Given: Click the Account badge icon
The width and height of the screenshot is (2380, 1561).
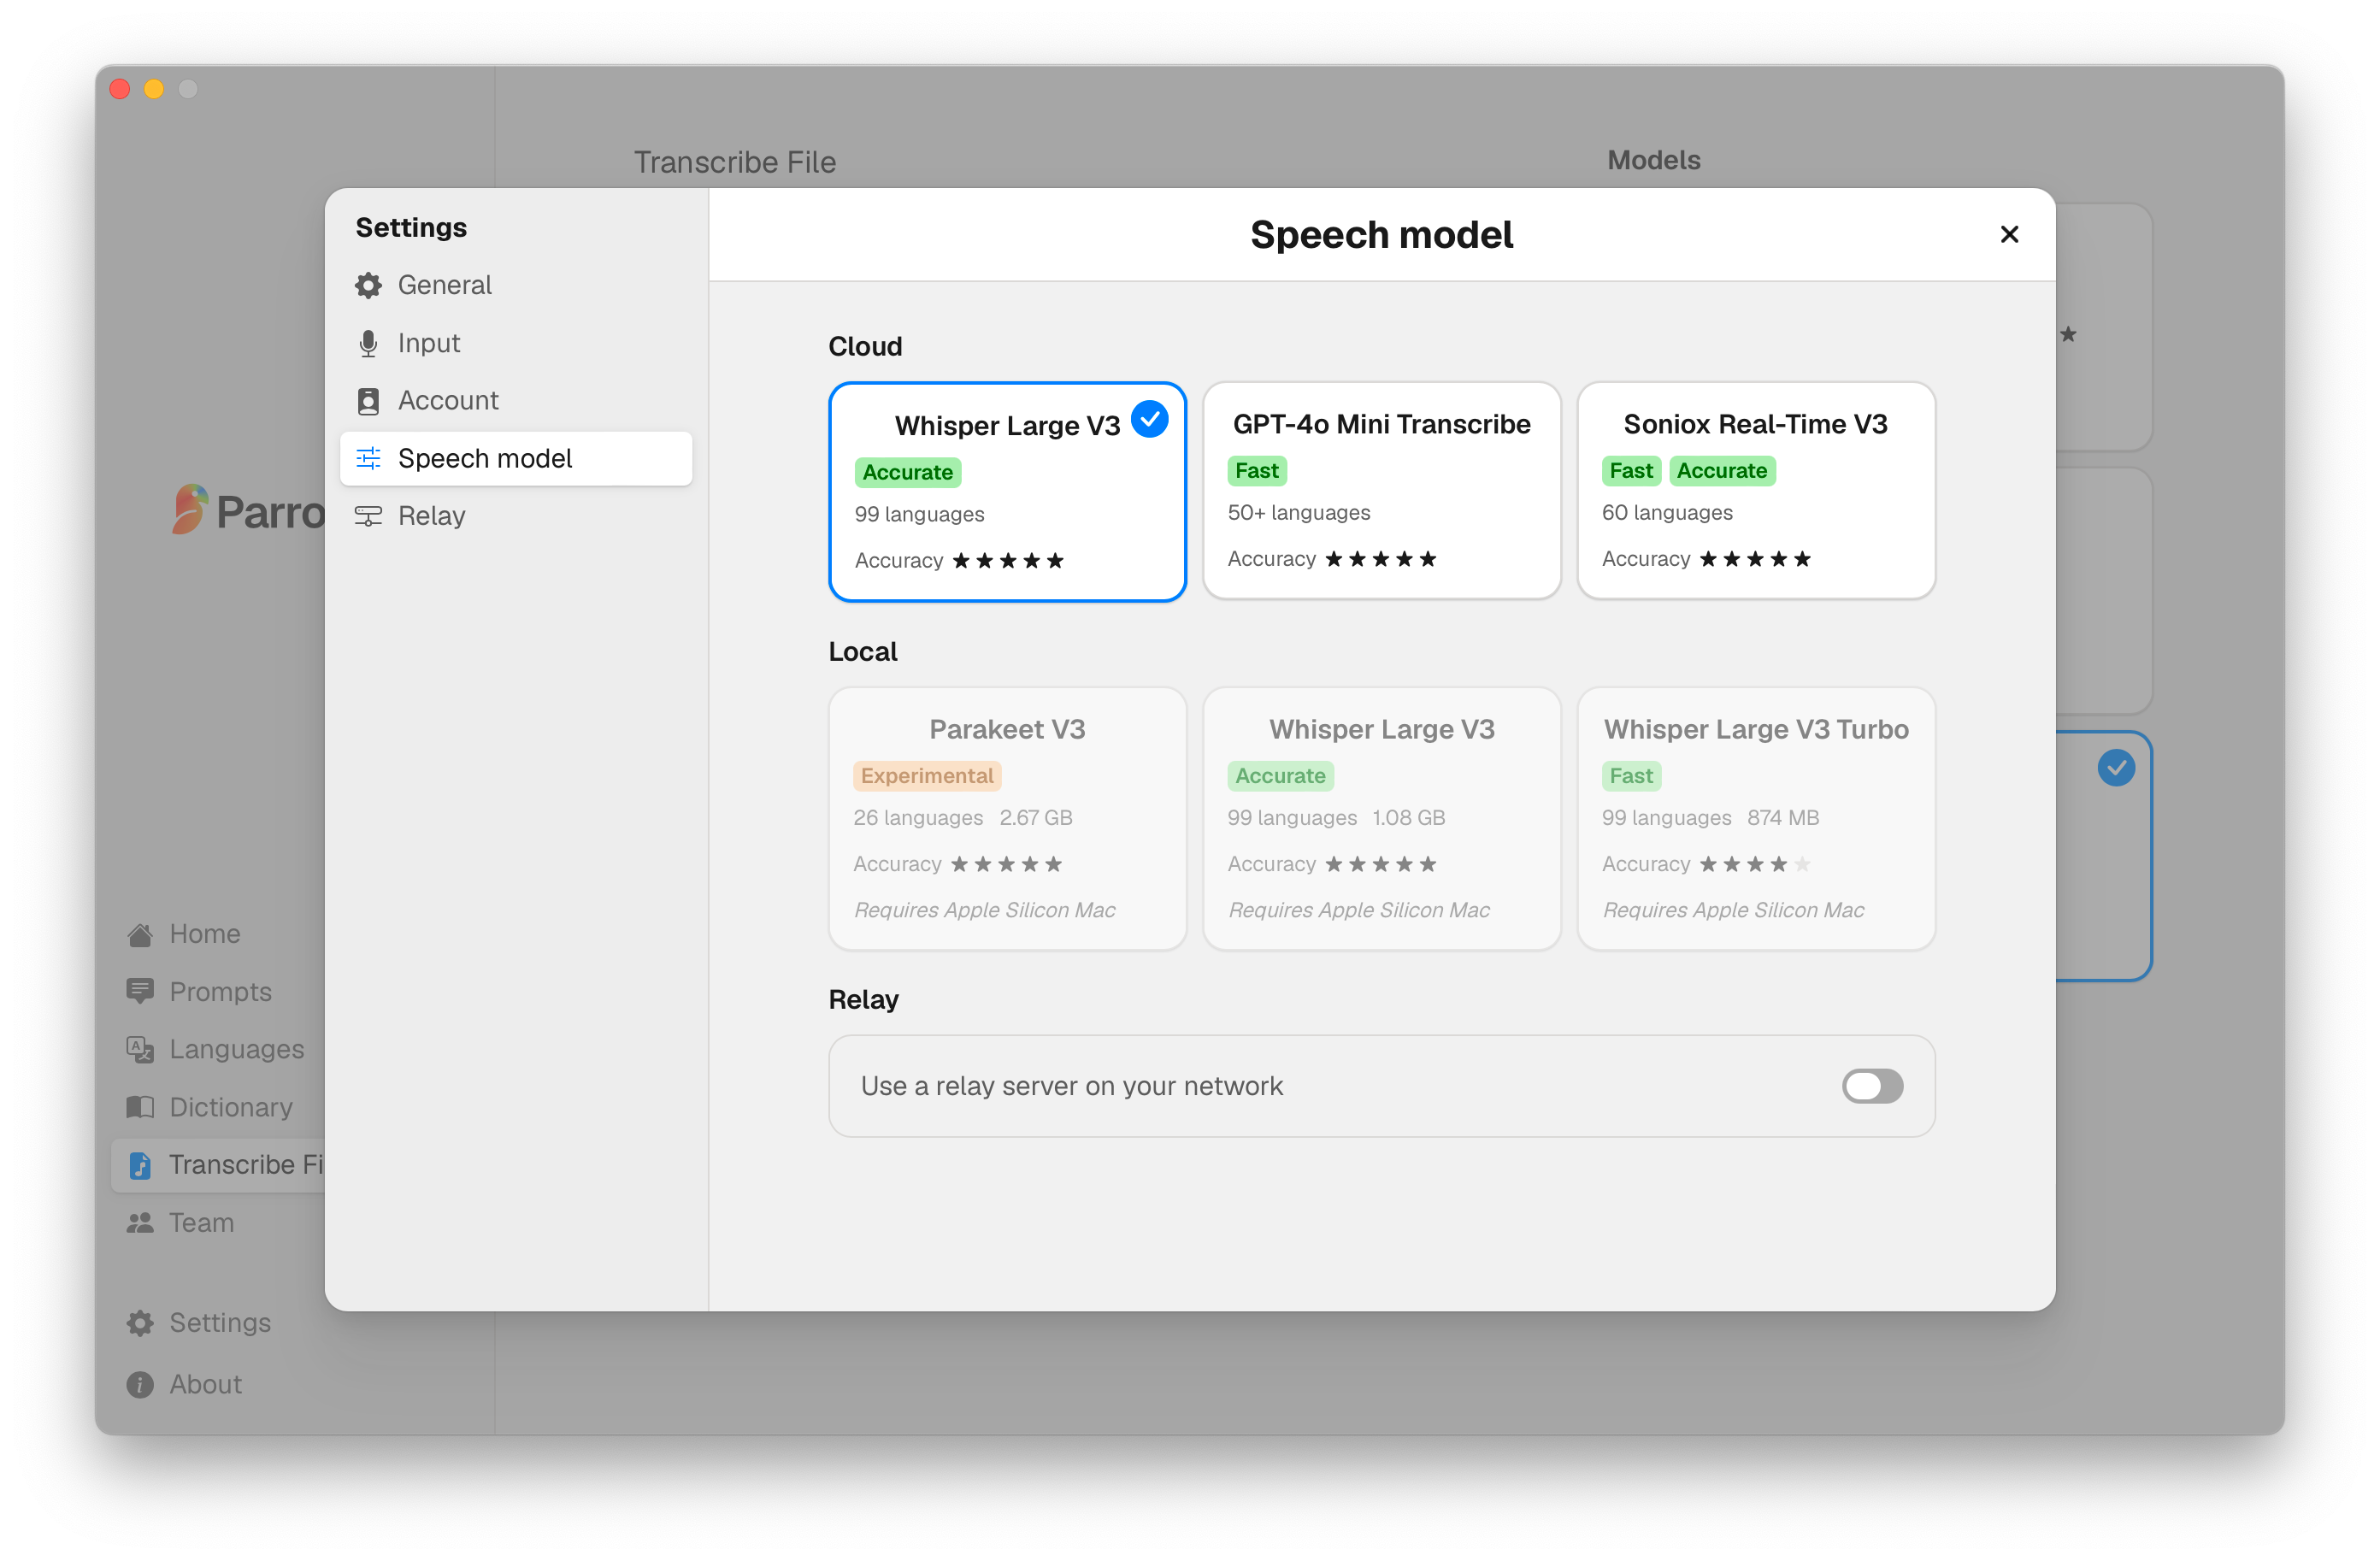Looking at the screenshot, I should coord(368,401).
